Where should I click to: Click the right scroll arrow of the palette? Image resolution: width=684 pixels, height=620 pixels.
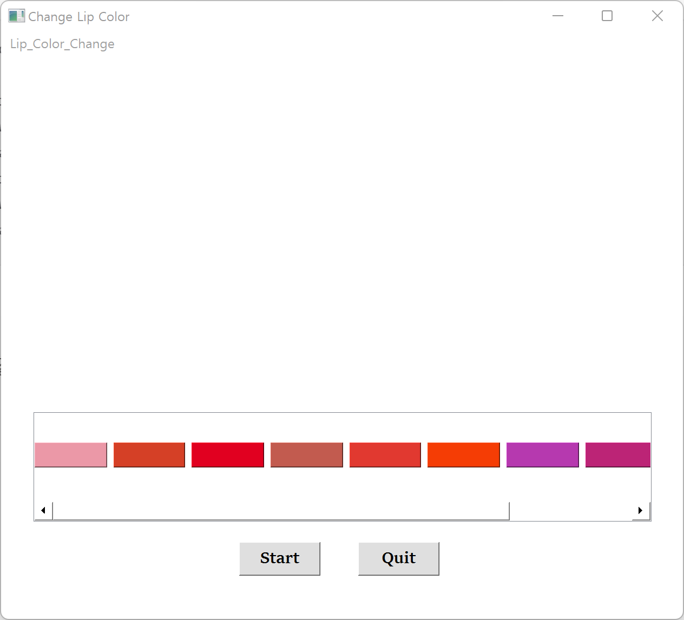tap(640, 510)
